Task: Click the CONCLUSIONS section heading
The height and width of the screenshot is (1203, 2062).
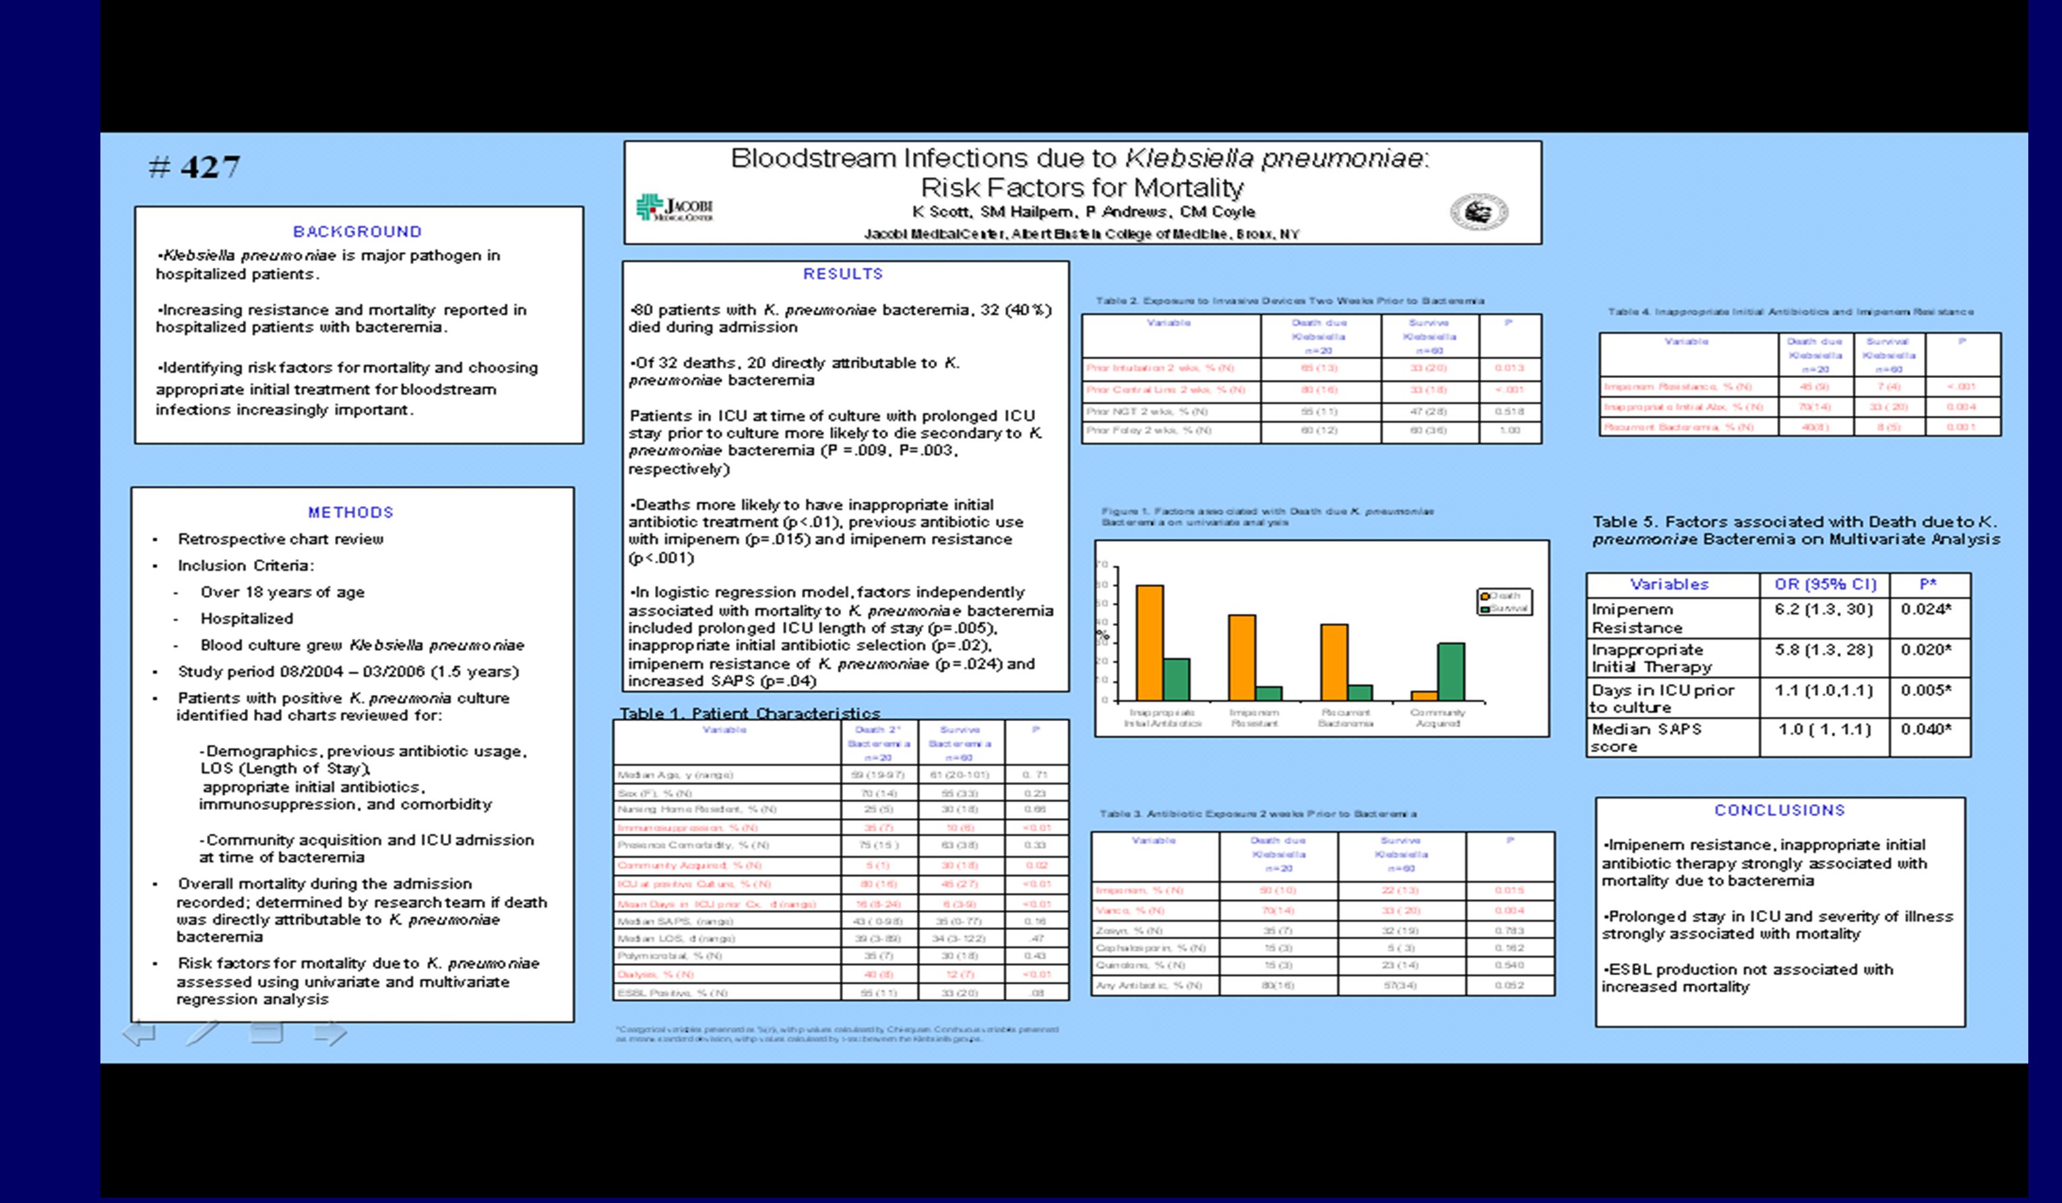Action: click(x=1780, y=809)
